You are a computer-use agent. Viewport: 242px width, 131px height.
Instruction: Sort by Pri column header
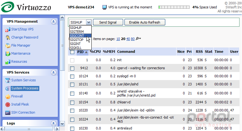(189, 52)
